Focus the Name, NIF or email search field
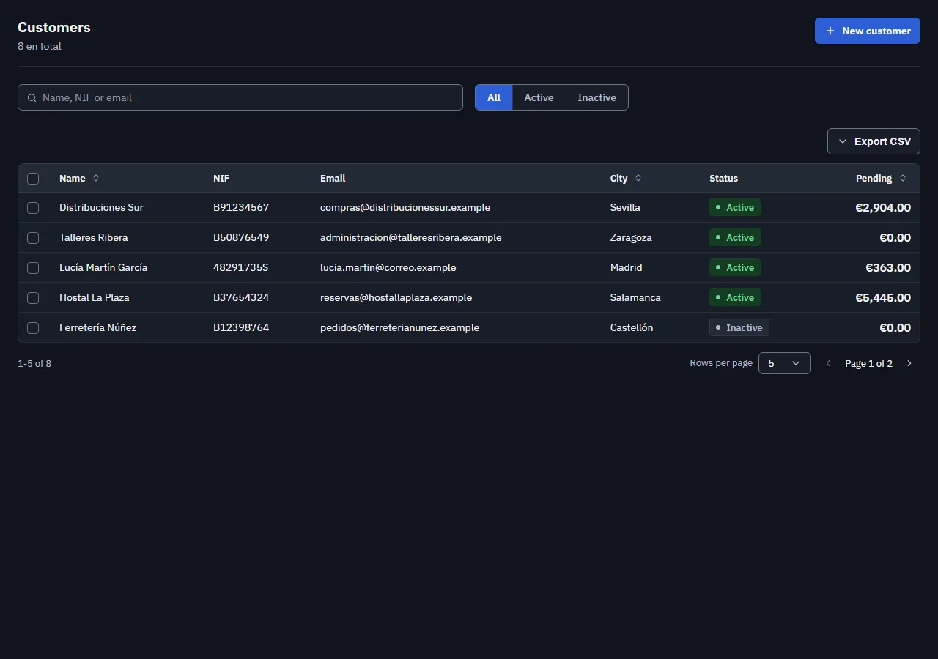The height and width of the screenshot is (659, 938). 240,97
